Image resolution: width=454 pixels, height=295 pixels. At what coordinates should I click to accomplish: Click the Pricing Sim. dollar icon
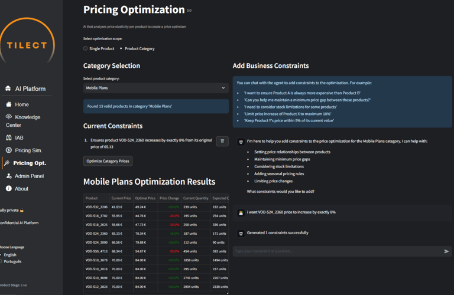pos(9,150)
